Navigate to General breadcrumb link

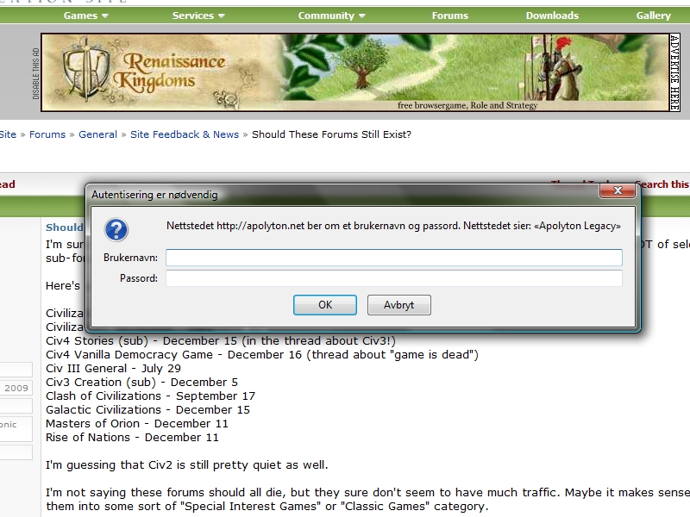pyautogui.click(x=97, y=134)
